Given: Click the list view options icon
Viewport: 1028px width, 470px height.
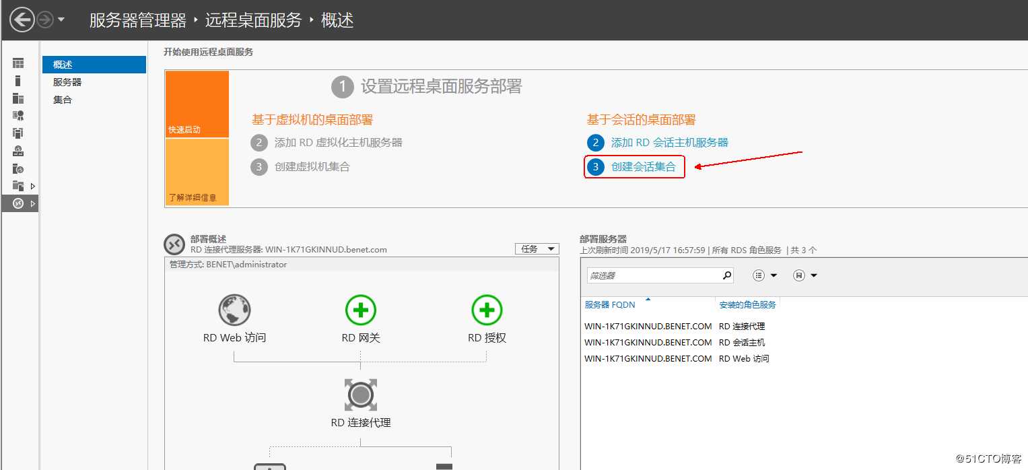Looking at the screenshot, I should (x=759, y=275).
